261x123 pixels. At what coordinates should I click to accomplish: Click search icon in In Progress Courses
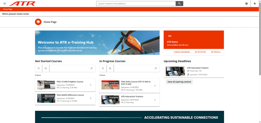pos(110,69)
